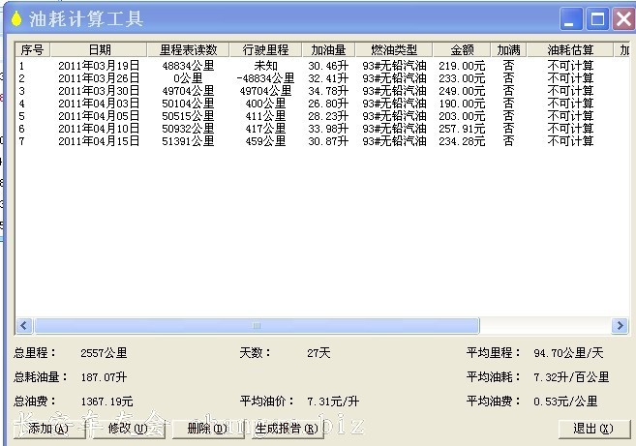Click the 添加(A) button

click(47, 429)
